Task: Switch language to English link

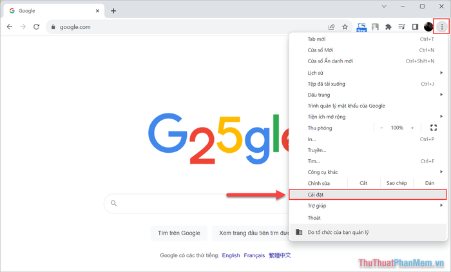Action: point(231,255)
